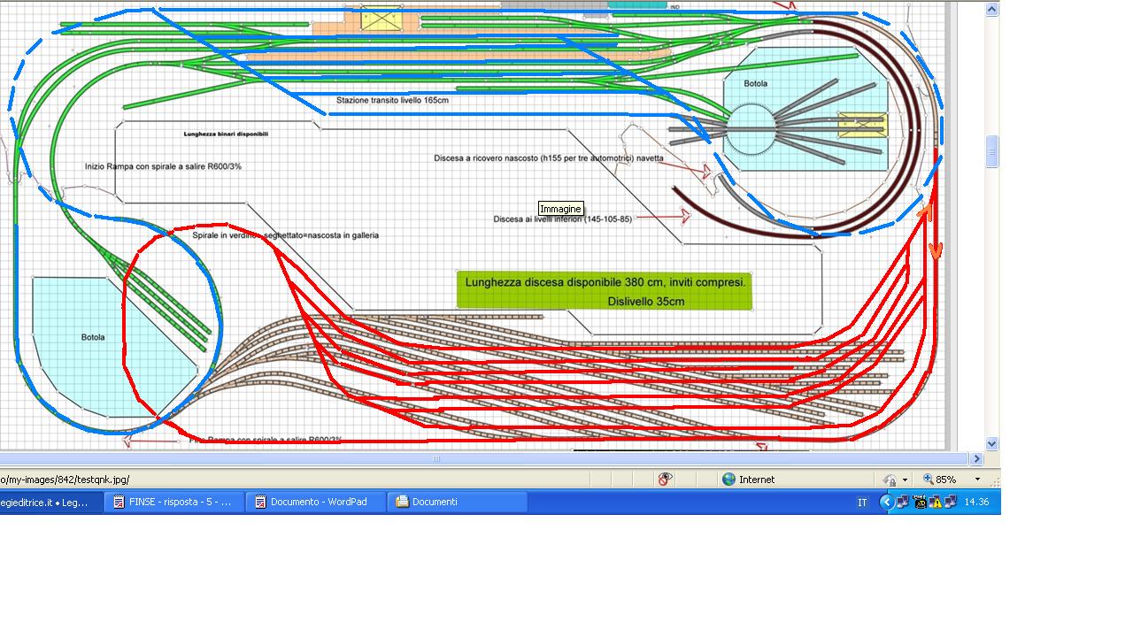
Task: Click the pop-up blocker status icon
Action: 665,479
